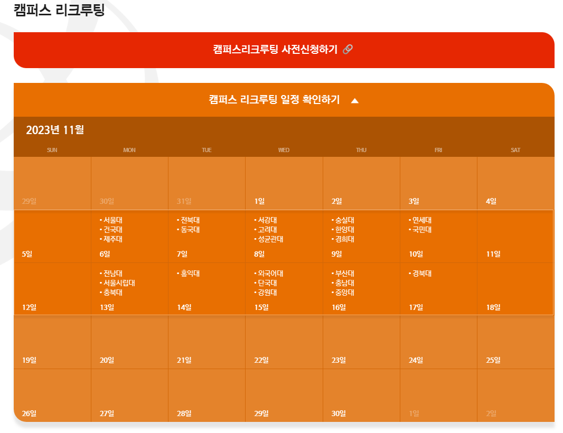Collapse the schedule using the white triangle arrow
The height and width of the screenshot is (433, 563).
355,100
